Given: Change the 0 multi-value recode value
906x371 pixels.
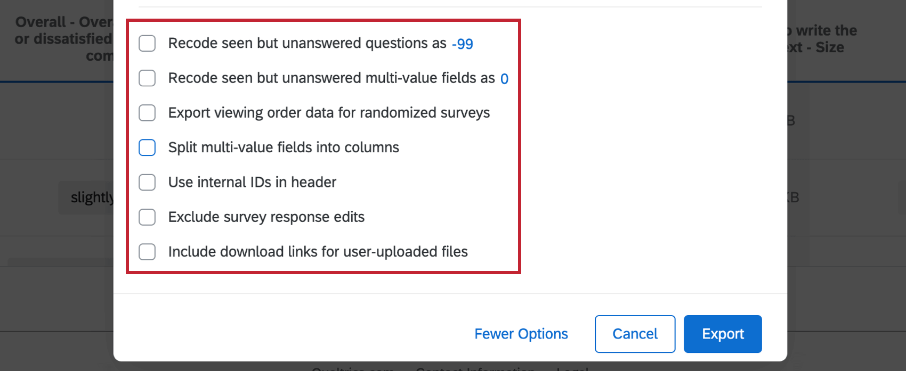Looking at the screenshot, I should (504, 79).
